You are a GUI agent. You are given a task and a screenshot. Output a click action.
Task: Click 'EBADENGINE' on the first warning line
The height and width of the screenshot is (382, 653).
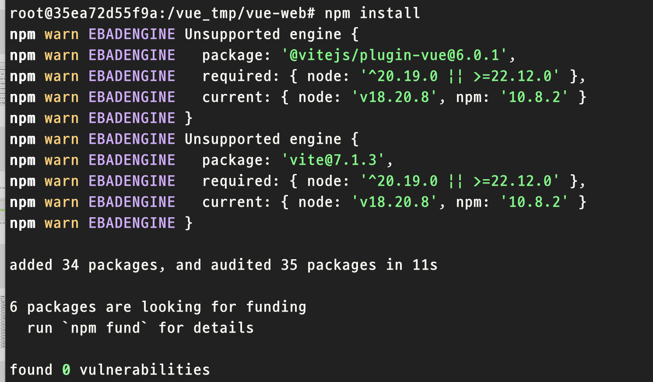click(x=132, y=34)
